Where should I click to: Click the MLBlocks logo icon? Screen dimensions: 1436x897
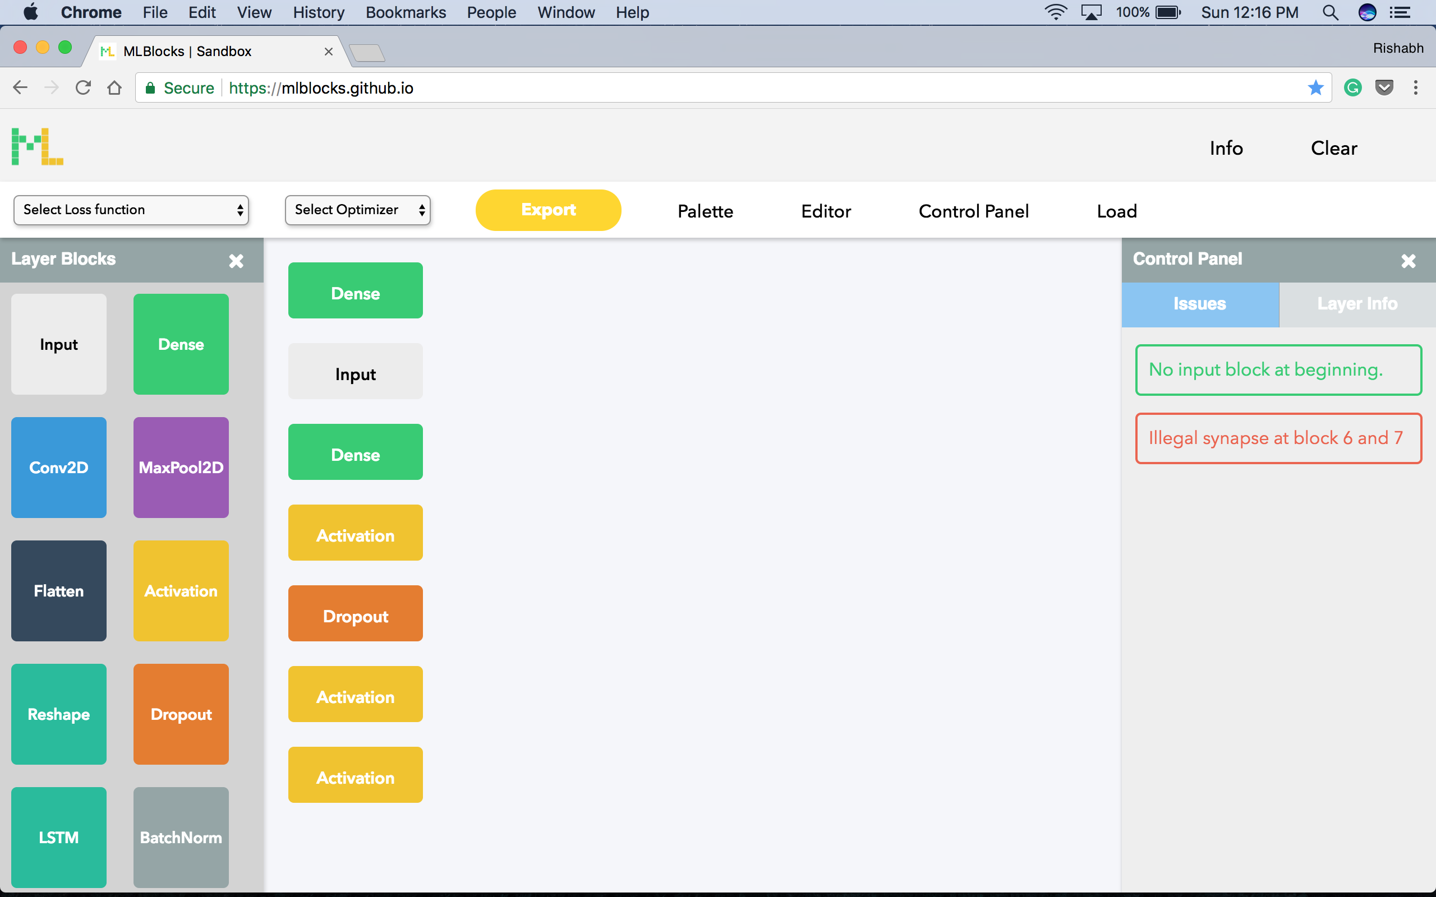point(37,146)
